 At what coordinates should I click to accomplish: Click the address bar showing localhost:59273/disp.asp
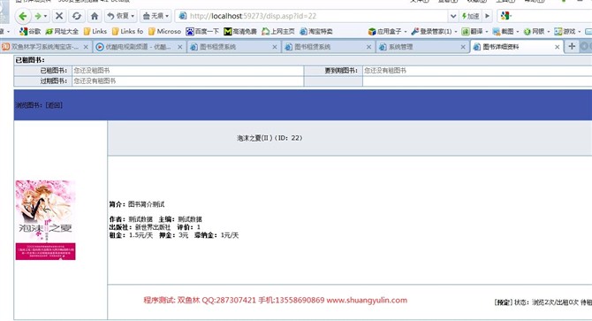313,16
